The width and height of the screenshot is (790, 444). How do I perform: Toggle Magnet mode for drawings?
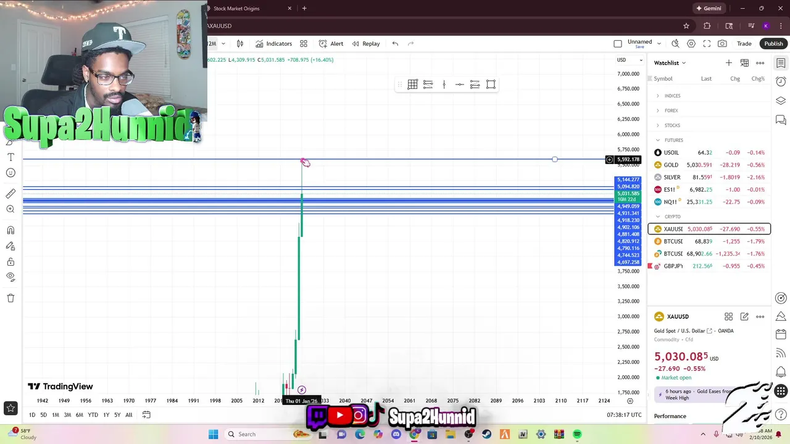(x=10, y=230)
